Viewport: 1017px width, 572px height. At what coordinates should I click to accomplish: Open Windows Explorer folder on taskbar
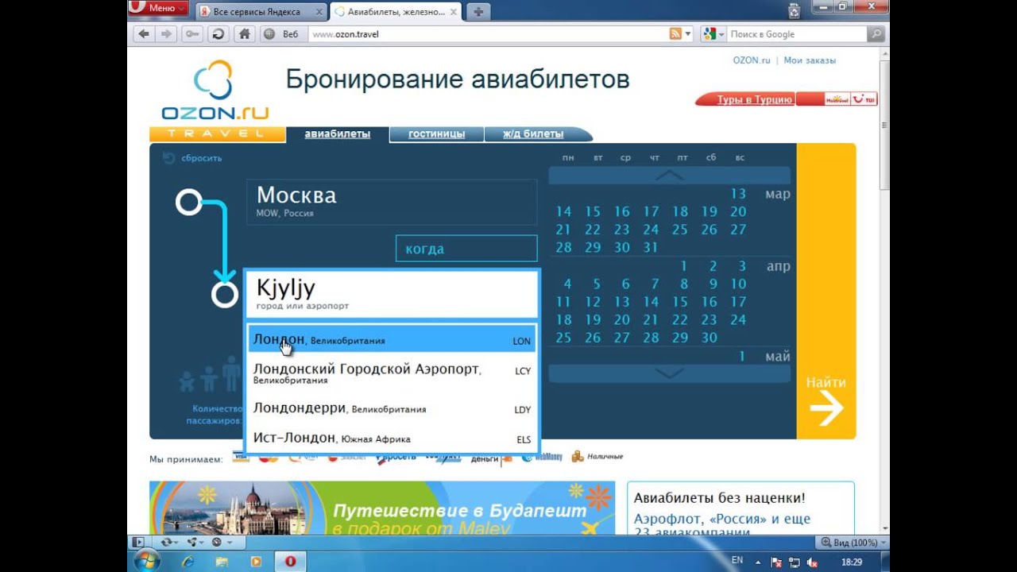pos(222,561)
